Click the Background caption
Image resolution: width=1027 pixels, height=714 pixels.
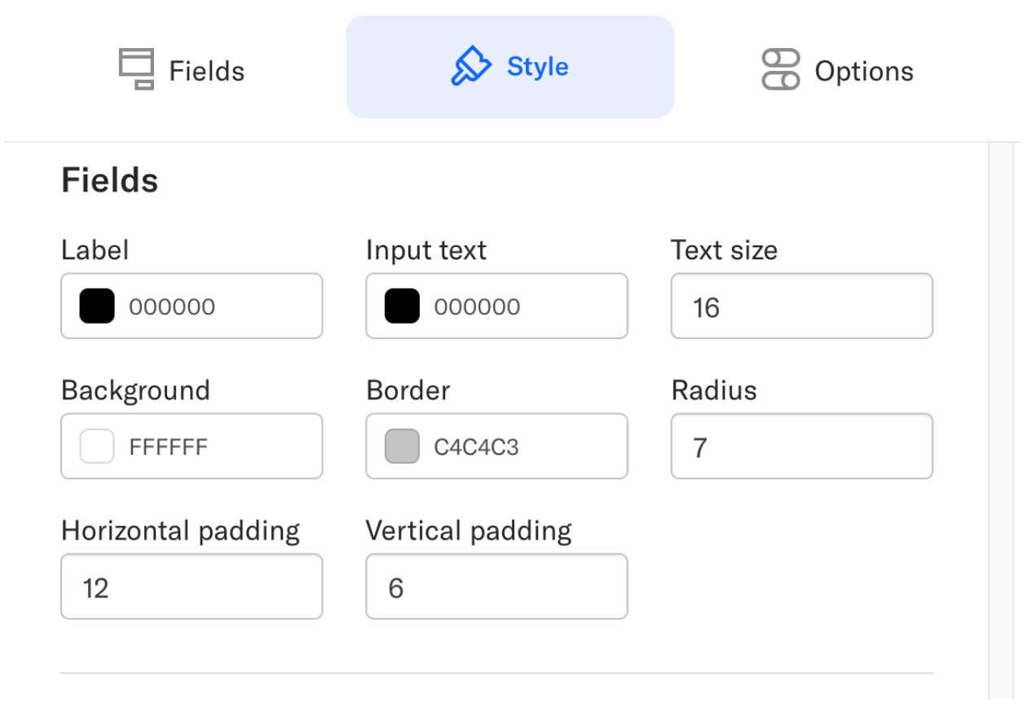pyautogui.click(x=135, y=390)
